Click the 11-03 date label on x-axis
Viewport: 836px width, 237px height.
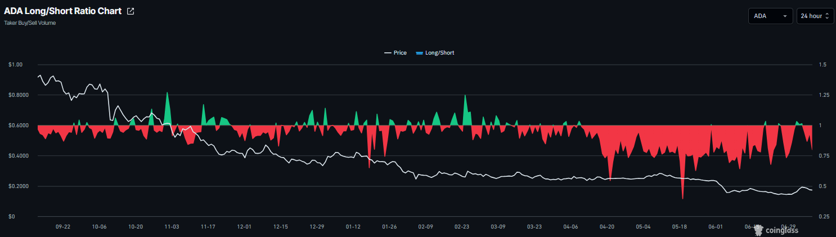pyautogui.click(x=172, y=226)
